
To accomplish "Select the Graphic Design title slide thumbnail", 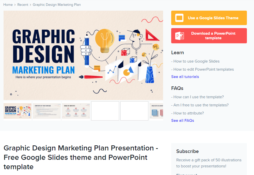I will [18, 111].
